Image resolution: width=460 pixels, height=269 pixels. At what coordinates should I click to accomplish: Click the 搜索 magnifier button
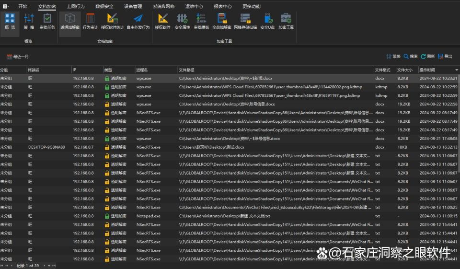coord(411,57)
